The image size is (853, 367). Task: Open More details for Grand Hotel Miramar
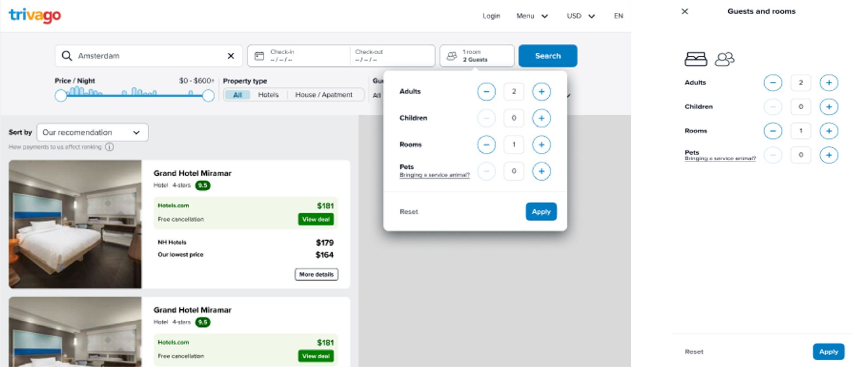pyautogui.click(x=316, y=275)
